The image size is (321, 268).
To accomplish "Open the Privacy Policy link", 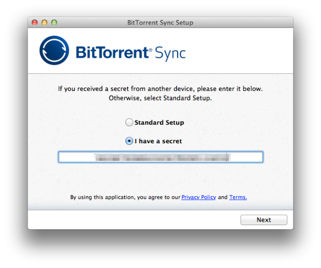I will 199,197.
